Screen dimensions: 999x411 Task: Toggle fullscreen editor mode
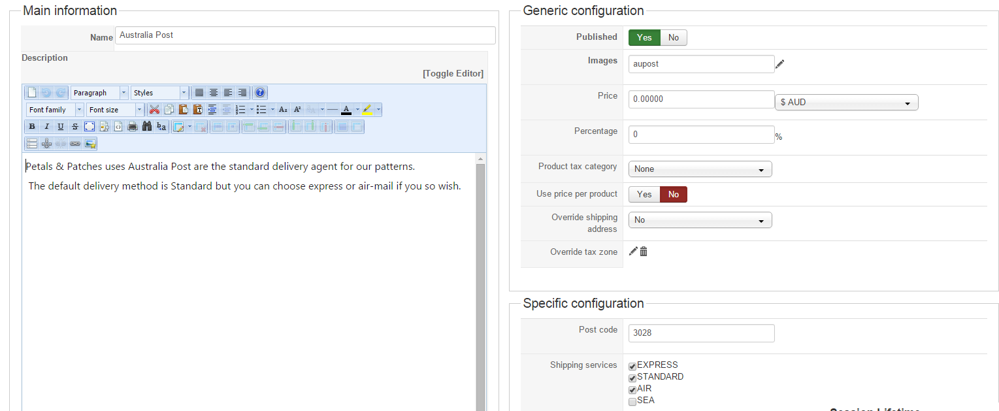pos(90,127)
